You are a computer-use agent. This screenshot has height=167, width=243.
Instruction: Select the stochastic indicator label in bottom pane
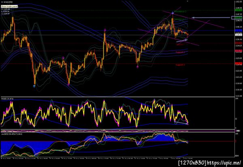pyautogui.click(x=12, y=134)
